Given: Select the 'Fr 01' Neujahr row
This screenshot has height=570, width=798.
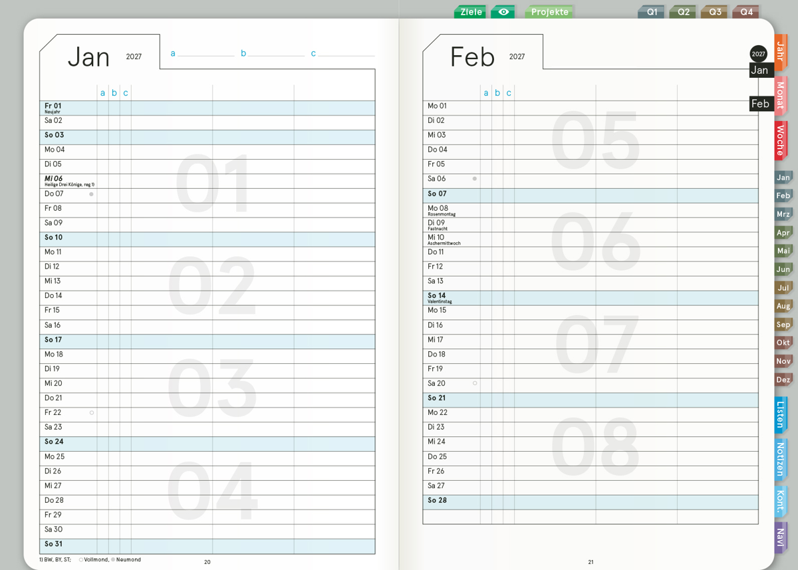Looking at the screenshot, I should 207,108.
